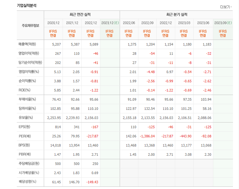This screenshot has height=189, width=239.
Task: Select the 기업실적분석 heading
Action: (x=27, y=6)
